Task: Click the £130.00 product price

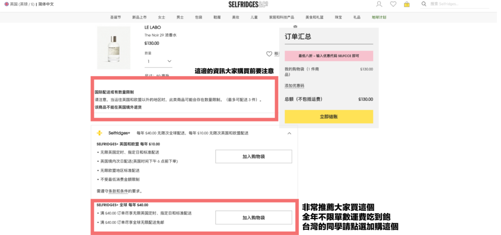Action: [x=152, y=43]
